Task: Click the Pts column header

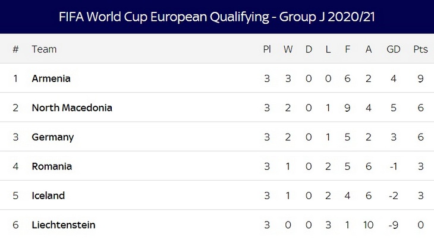Action: pos(420,49)
